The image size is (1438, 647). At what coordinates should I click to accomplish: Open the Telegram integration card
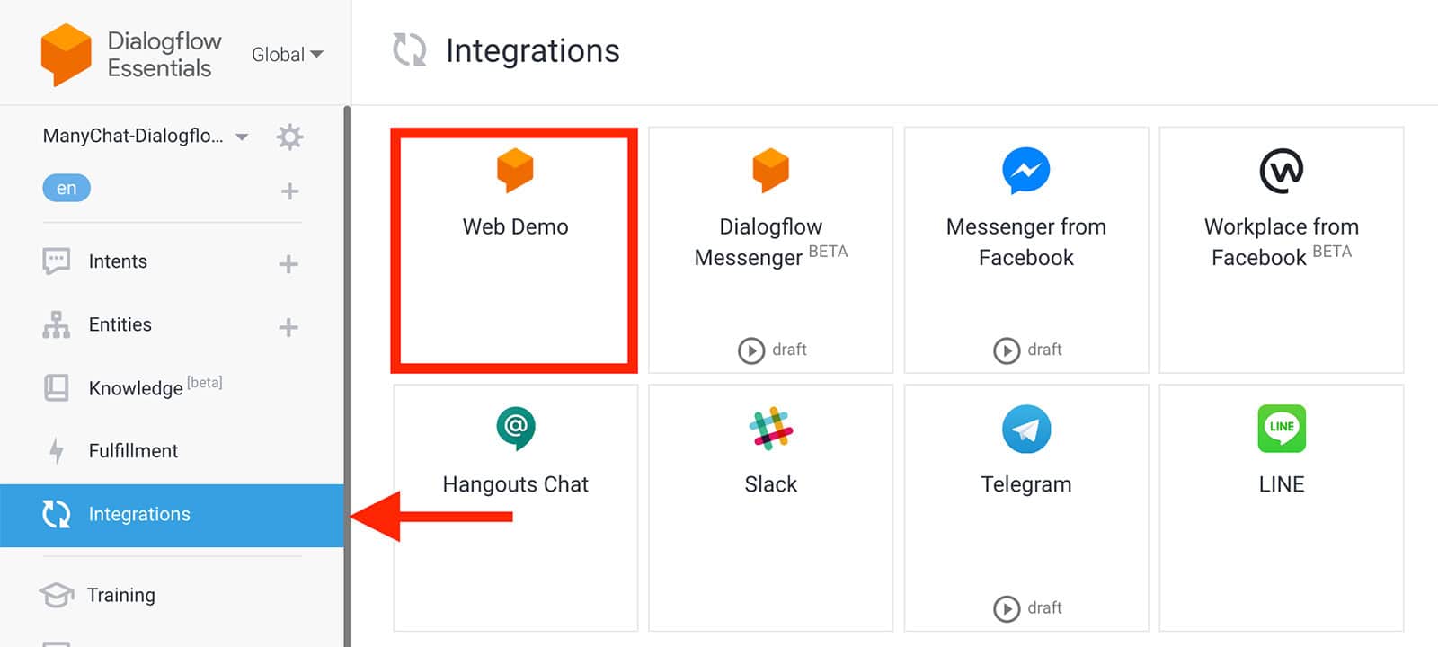[1026, 508]
